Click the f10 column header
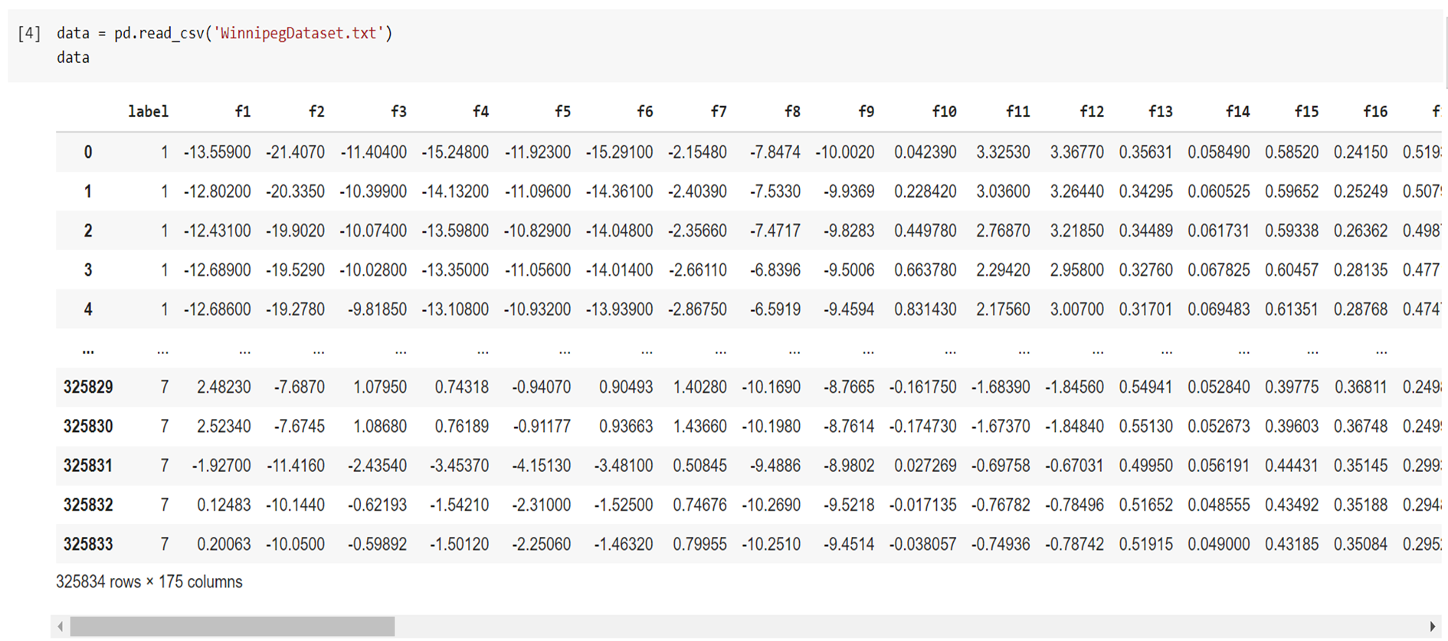Image resolution: width=1448 pixels, height=641 pixels. 944,112
